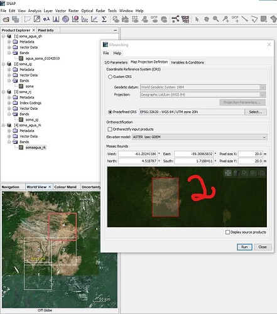The image size is (277, 314).
Task: Click the West bound input field
Action: coord(138,154)
